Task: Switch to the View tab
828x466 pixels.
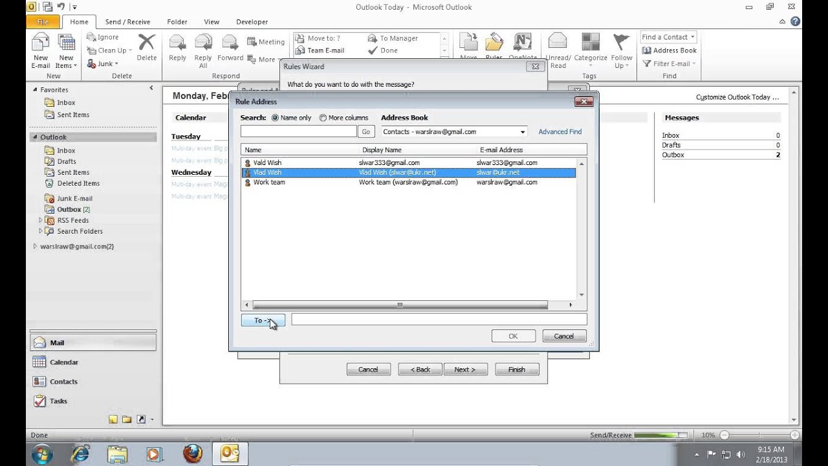Action: click(x=212, y=21)
